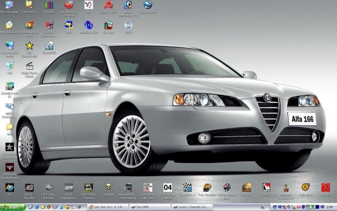Open the yellow folder desktop icon
The image size is (337, 211).
pos(9,127)
